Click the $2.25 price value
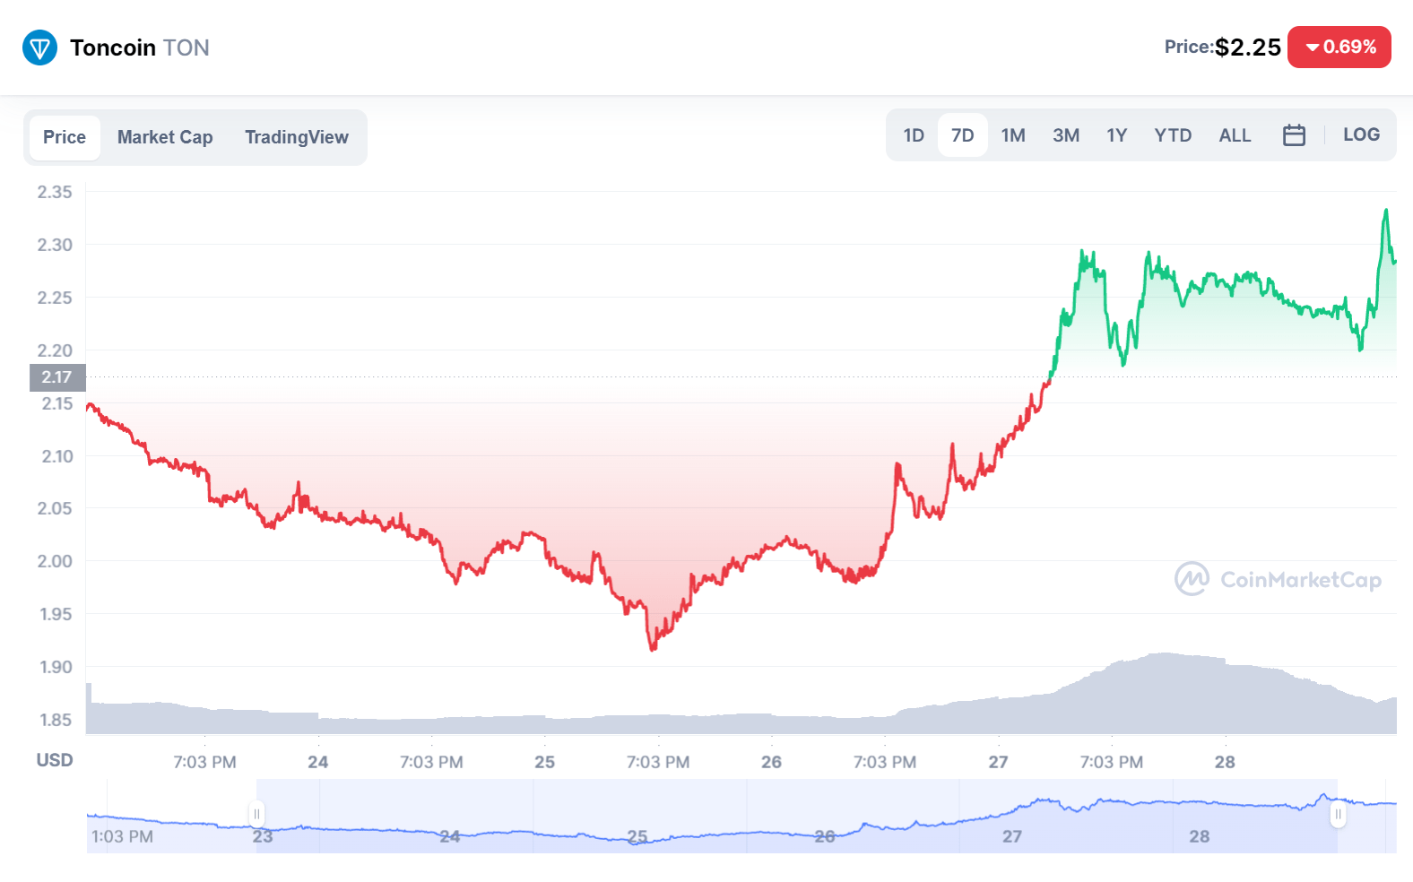Screen dimensions: 1413x882 (x=1248, y=47)
